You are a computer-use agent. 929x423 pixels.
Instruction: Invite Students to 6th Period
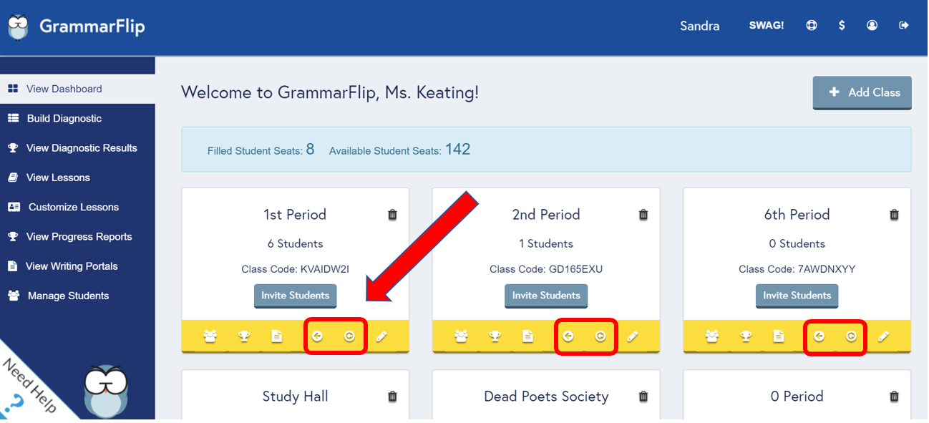(x=797, y=296)
